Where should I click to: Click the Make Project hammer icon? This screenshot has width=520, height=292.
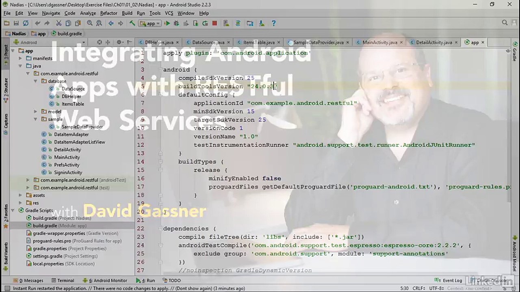click(132, 24)
